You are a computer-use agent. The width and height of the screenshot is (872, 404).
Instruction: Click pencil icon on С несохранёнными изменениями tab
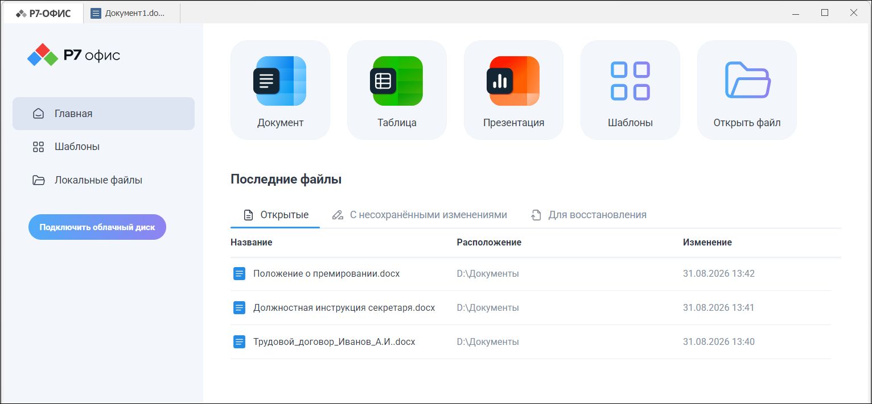click(x=338, y=215)
